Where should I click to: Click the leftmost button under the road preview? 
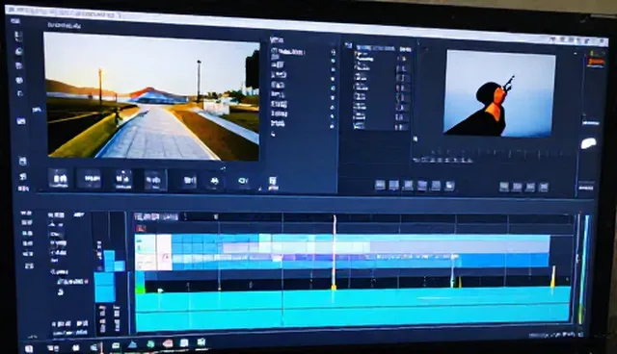(x=59, y=179)
